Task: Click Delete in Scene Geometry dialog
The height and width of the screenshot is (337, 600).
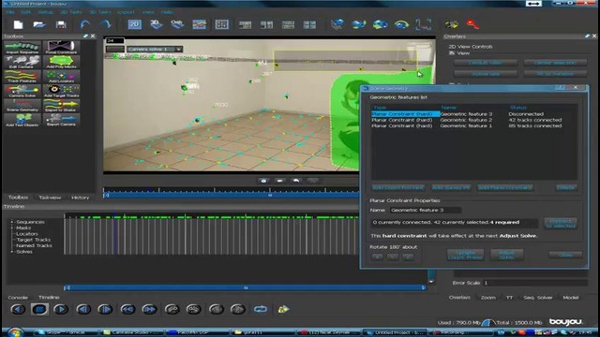Action: (x=566, y=187)
